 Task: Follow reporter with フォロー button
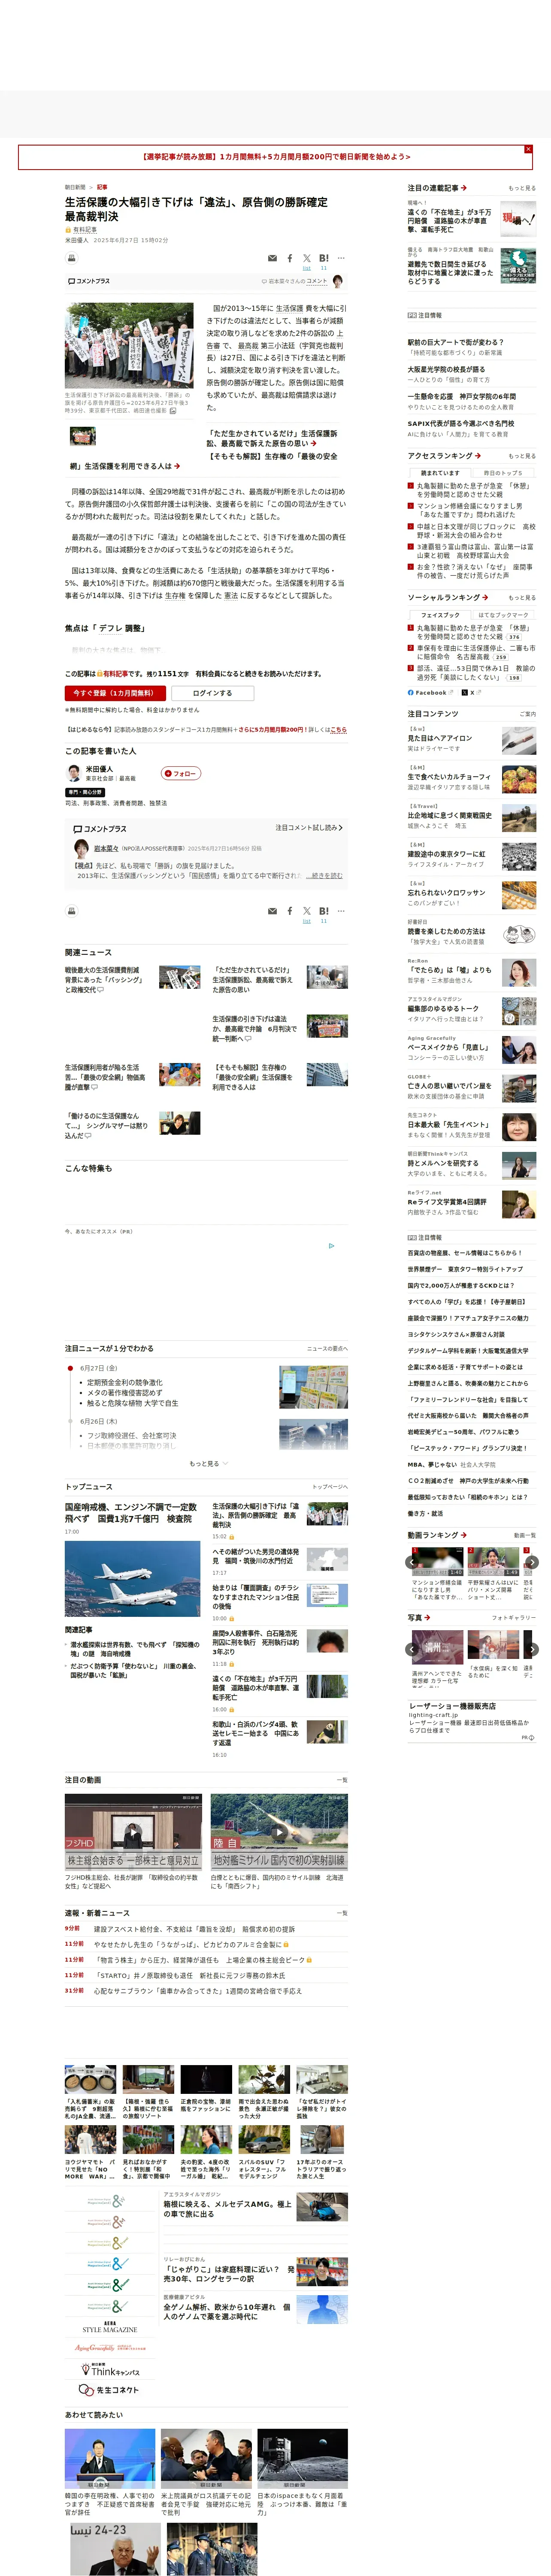pos(181,773)
